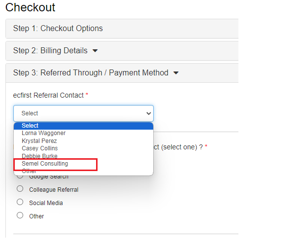This screenshot has width=301, height=245.
Task: Open the ecfirst Referral Contact select box
Action: click(x=84, y=113)
